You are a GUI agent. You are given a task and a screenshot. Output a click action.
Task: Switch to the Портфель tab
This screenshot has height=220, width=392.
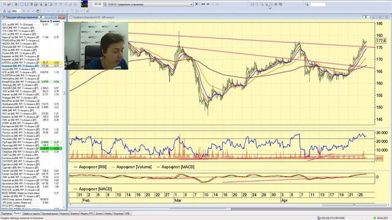pyautogui.click(x=7, y=213)
